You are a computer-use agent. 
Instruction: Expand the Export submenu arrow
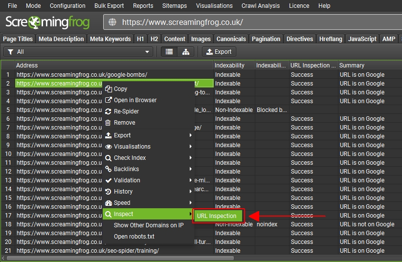tap(191, 135)
